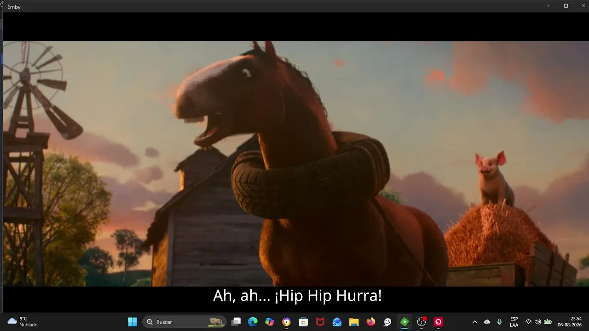Open the weather widget showing 9°C Nublado
Viewport: 589px width, 331px height.
[x=23, y=322]
